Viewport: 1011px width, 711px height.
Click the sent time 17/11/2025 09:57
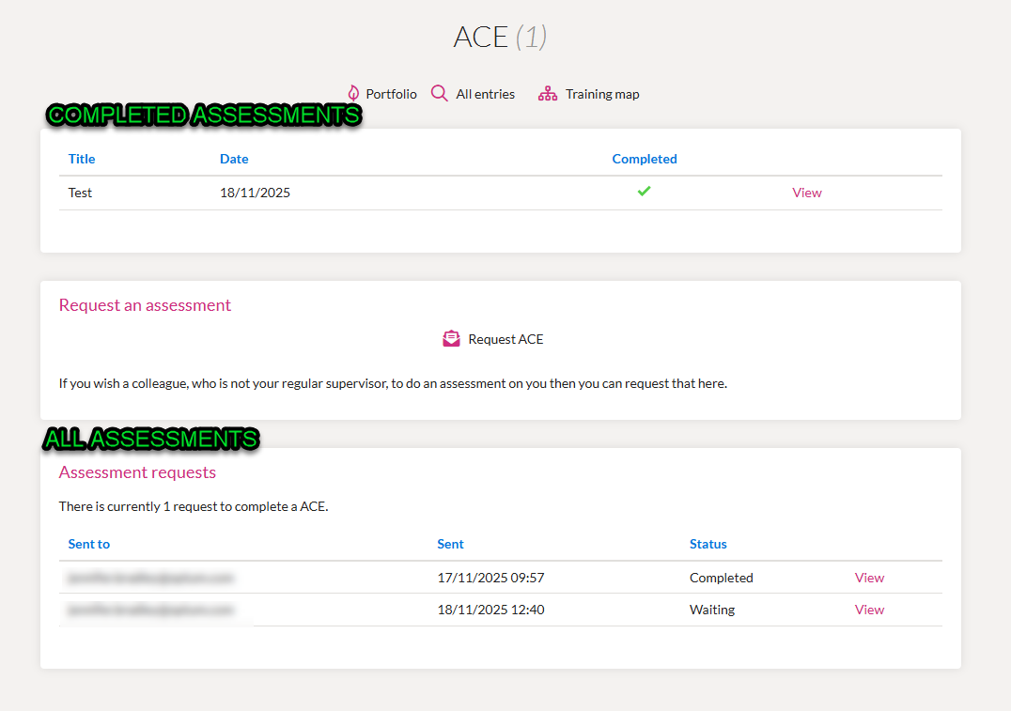point(490,578)
